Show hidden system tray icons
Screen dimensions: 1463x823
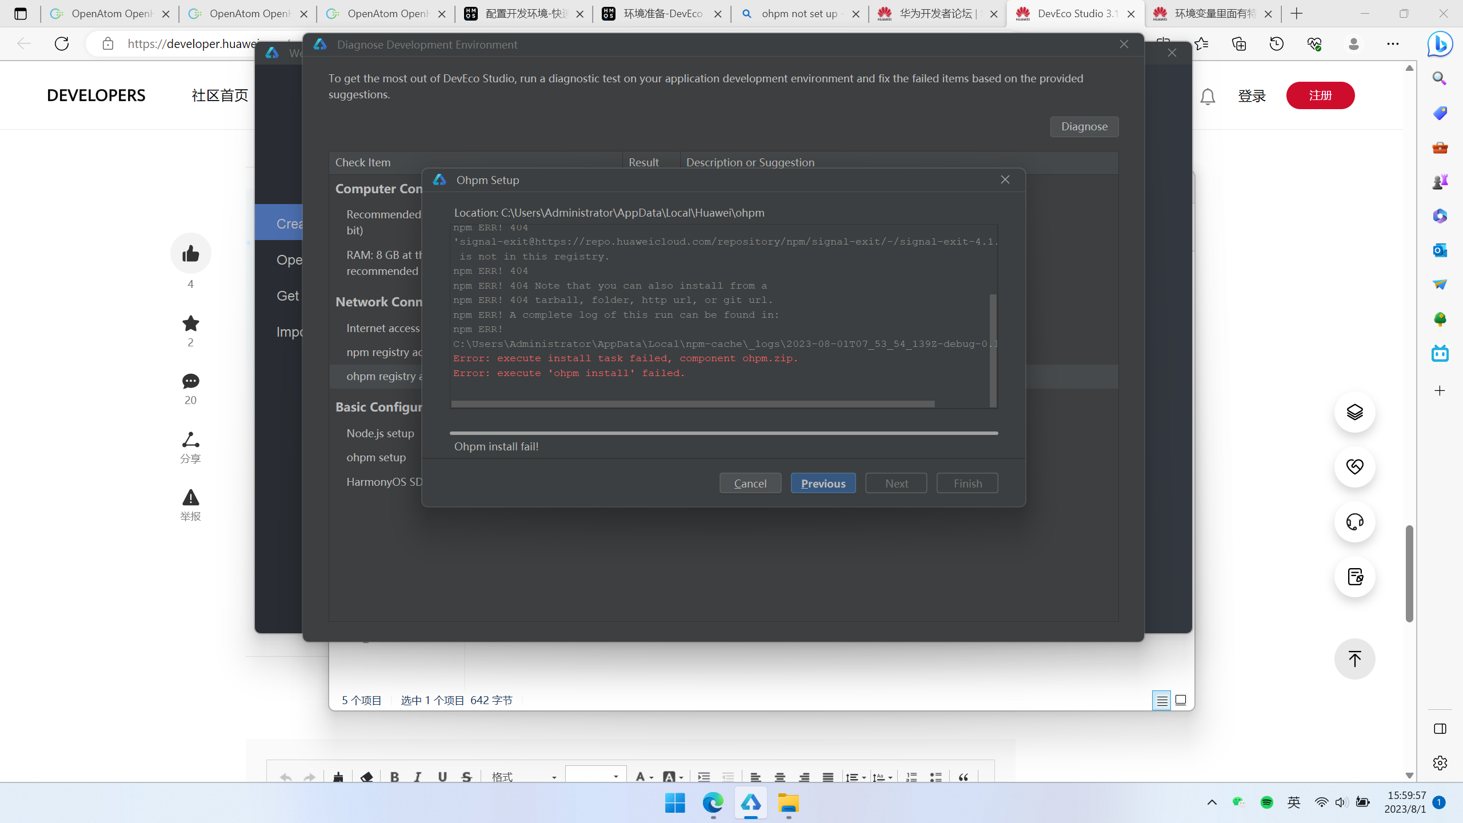pyautogui.click(x=1212, y=802)
